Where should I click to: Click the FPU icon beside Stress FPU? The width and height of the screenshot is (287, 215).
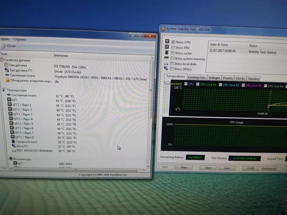point(167,47)
